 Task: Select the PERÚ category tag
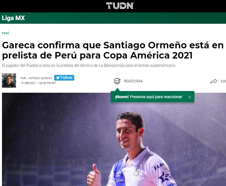(x=5, y=33)
